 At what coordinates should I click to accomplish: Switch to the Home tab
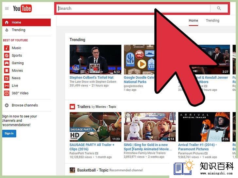click(194, 21)
